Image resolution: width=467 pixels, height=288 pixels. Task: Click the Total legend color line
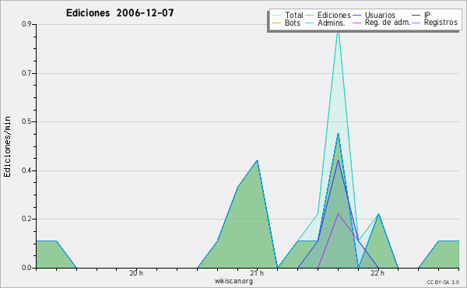pyautogui.click(x=276, y=16)
